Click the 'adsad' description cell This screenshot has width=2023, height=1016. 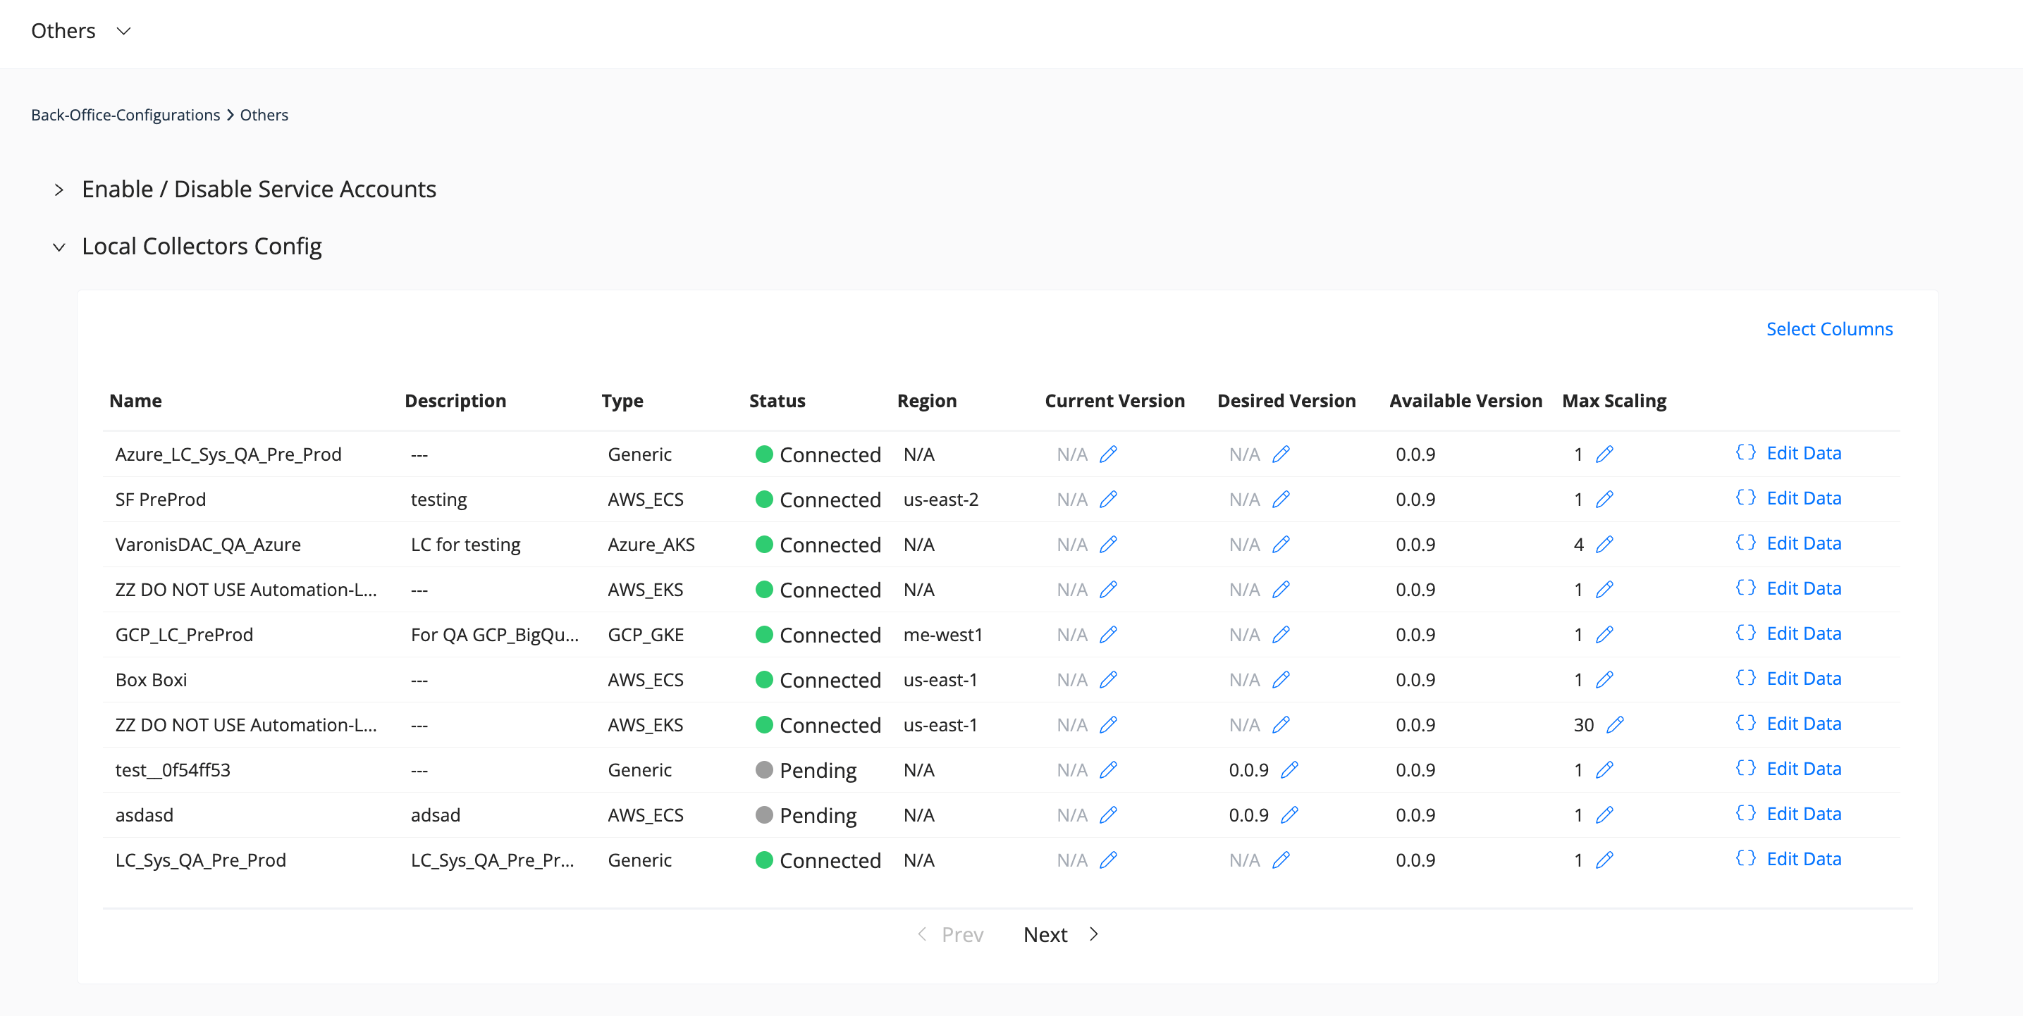(x=435, y=815)
